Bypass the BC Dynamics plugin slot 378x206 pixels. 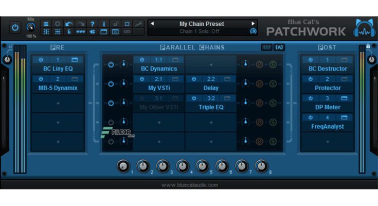pyautogui.click(x=141, y=60)
